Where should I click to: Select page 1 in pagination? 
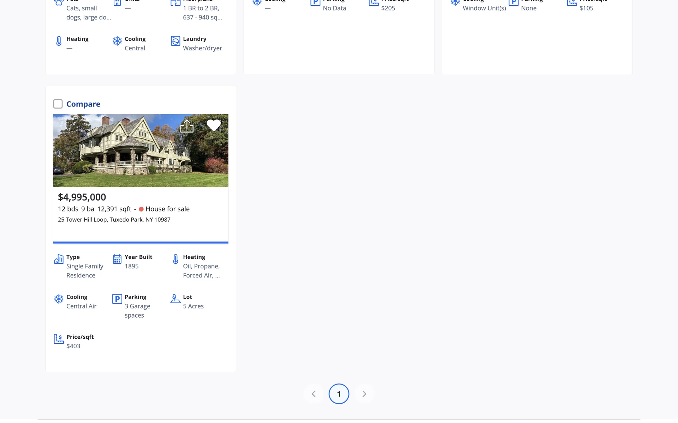pyautogui.click(x=339, y=394)
